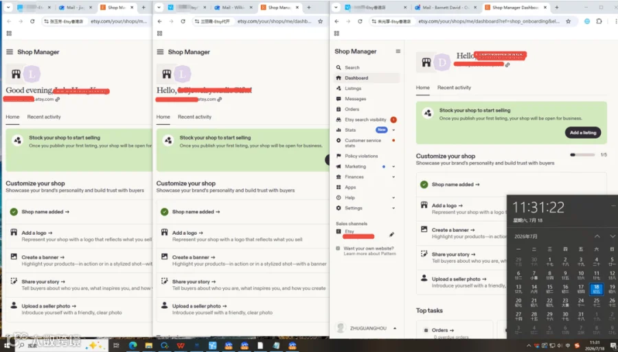Click the 1/5 shop customization progress bar
This screenshot has width=618, height=352.
pos(582,155)
